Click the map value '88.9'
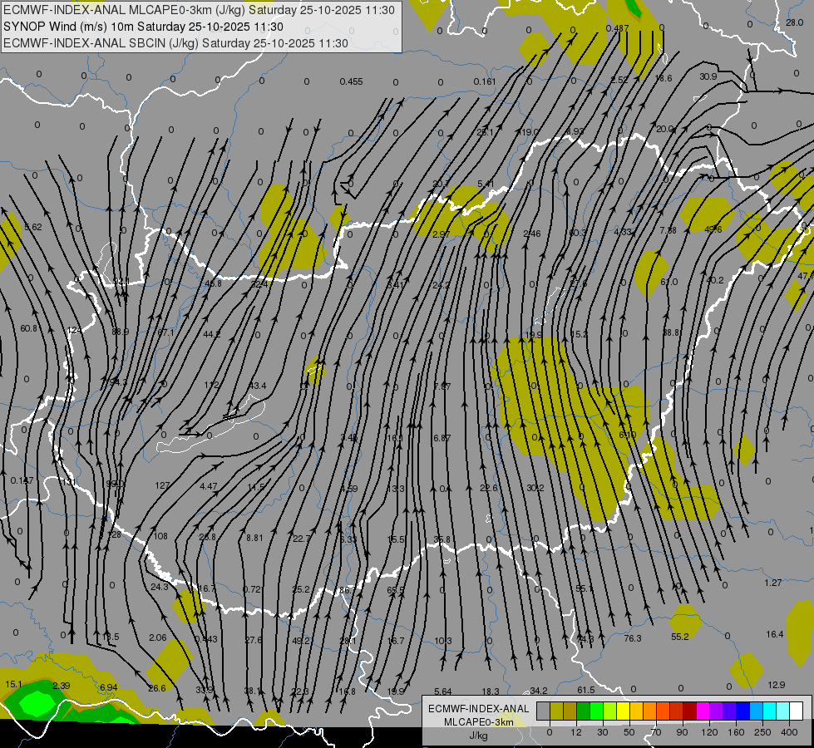 click(120, 331)
